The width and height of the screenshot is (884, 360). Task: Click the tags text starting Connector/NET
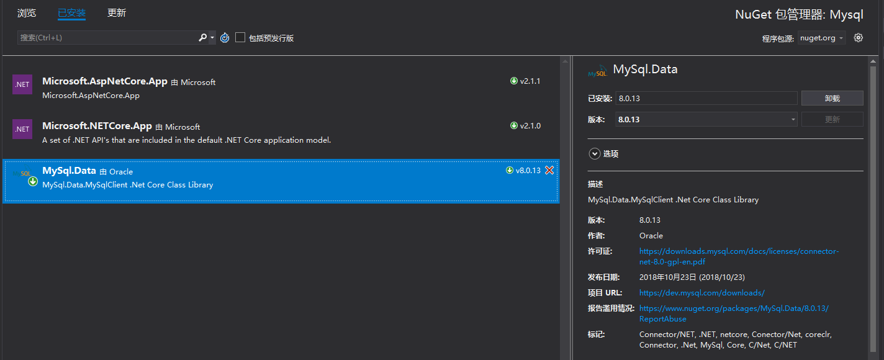pyautogui.click(x=736, y=340)
